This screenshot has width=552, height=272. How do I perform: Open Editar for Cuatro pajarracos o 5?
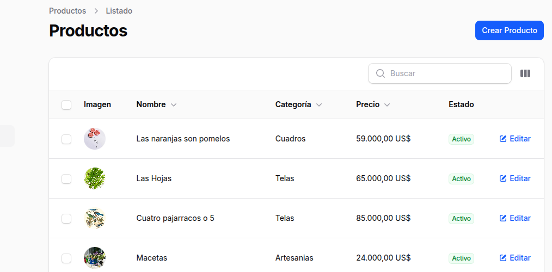coord(515,218)
